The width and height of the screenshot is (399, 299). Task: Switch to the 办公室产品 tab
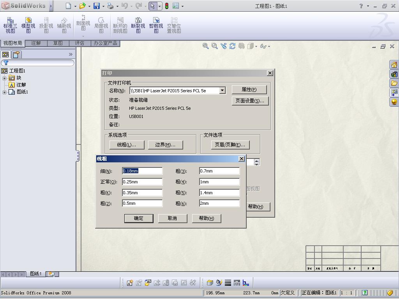pos(105,43)
